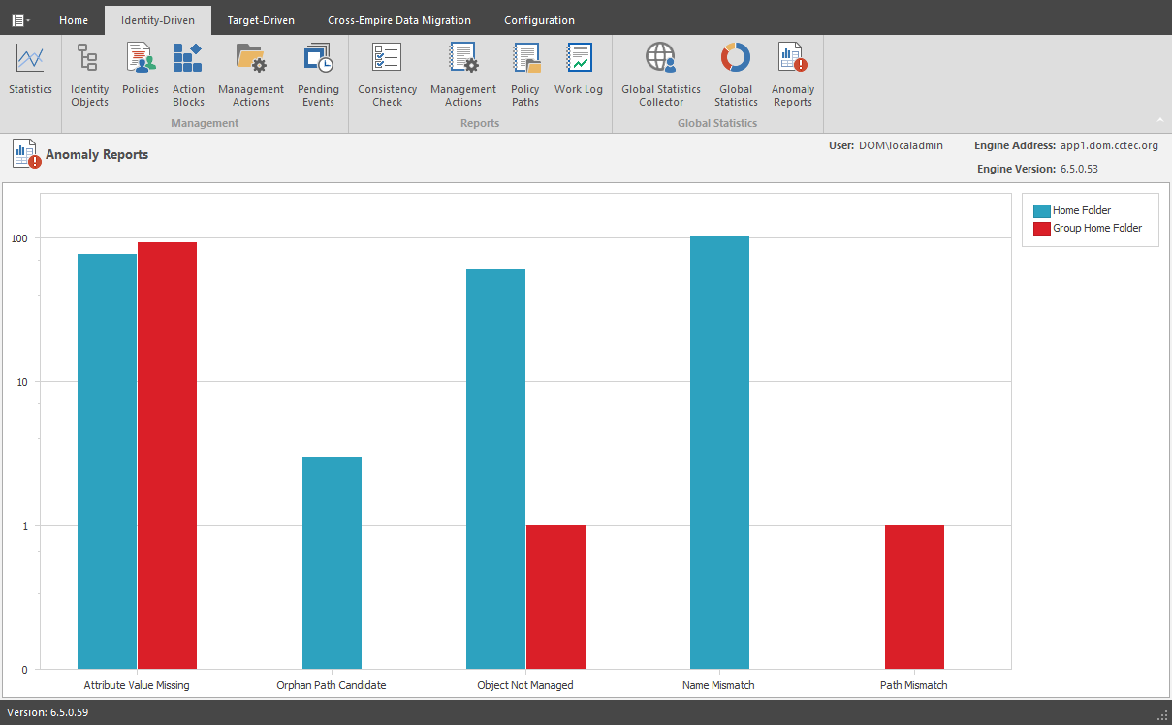Image resolution: width=1172 pixels, height=725 pixels.
Task: Collapse the ribbon with the arrow
Action: pyautogui.click(x=1160, y=120)
